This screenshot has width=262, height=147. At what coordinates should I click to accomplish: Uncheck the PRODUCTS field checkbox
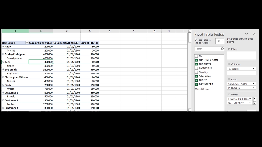point(196,64)
